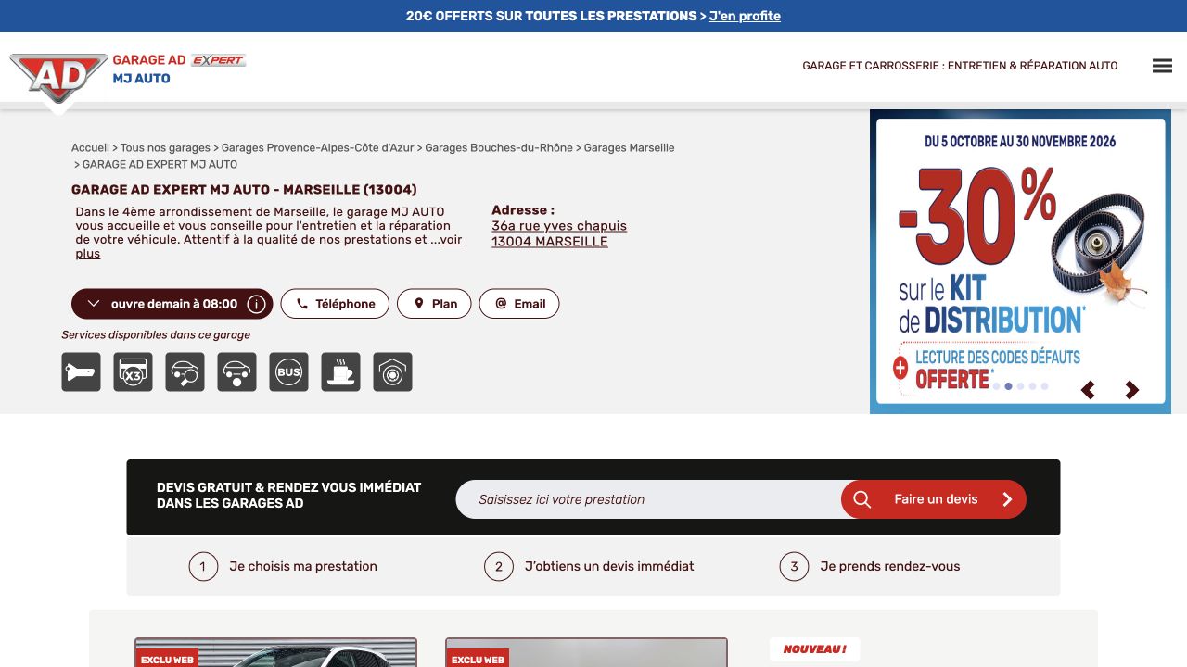Image resolution: width=1187 pixels, height=667 pixels.
Task: Click the coffee cup service icon
Action: point(341,372)
